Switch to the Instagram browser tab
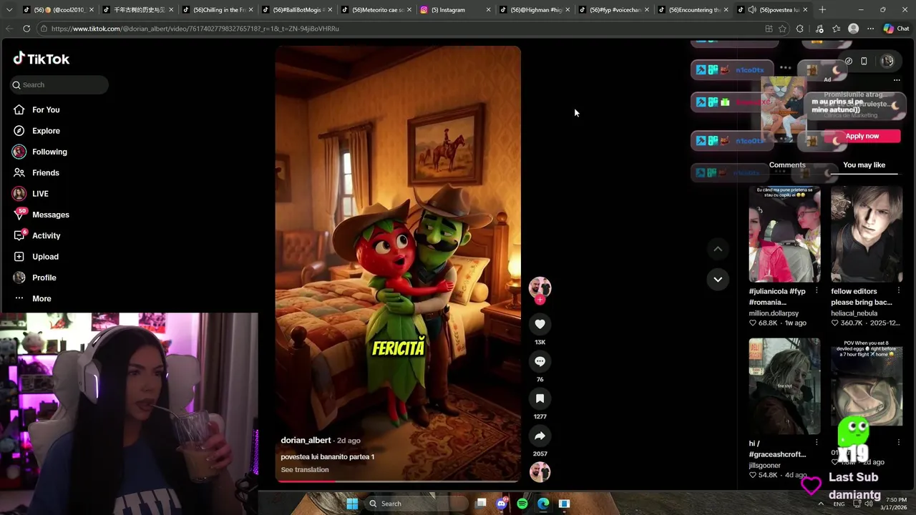Image resolution: width=916 pixels, height=515 pixels. tap(456, 10)
